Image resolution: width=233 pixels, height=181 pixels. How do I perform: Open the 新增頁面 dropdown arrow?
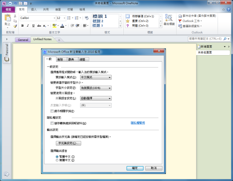coord(225,47)
